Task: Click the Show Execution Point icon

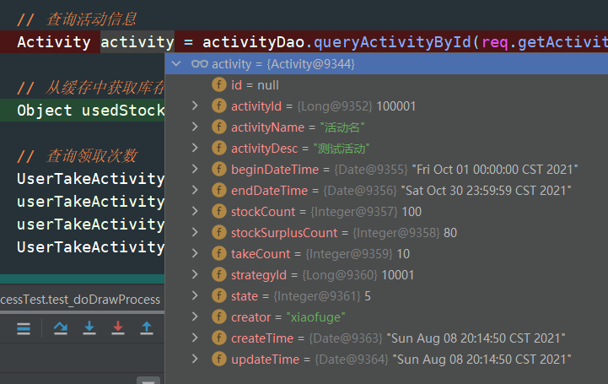Action: pyautogui.click(x=24, y=327)
